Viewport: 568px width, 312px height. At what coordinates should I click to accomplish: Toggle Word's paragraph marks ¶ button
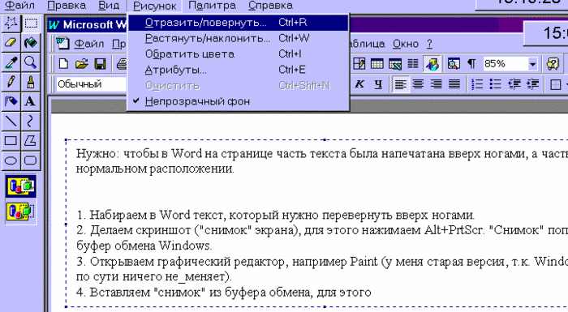(471, 64)
